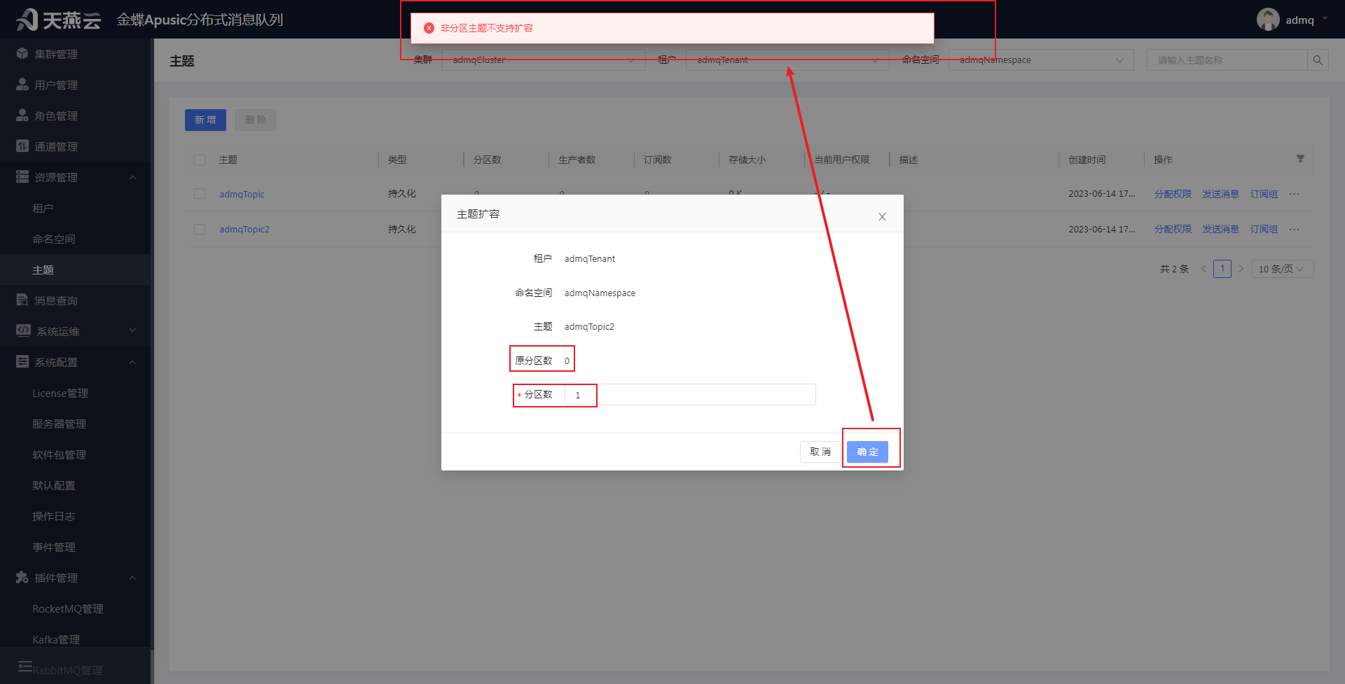The image size is (1345, 684).
Task: Click 取消 button in dialog
Action: click(x=820, y=452)
